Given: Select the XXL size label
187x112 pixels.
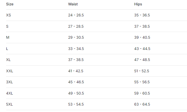Looking at the screenshot, I should click(x=9, y=71).
